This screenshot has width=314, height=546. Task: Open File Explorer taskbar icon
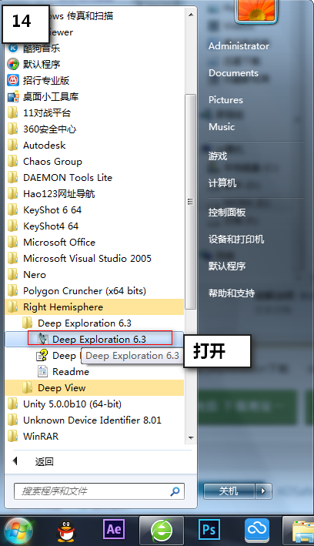tap(300, 531)
